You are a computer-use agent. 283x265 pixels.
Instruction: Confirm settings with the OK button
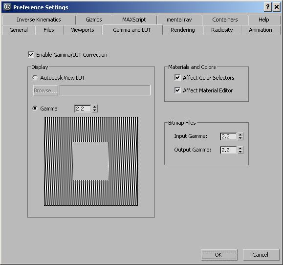coord(219,255)
